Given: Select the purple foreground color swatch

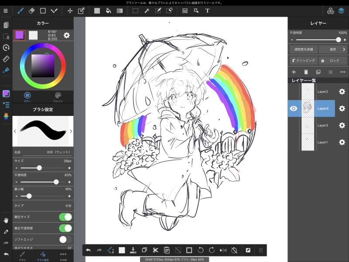Looking at the screenshot, I should click(x=20, y=35).
